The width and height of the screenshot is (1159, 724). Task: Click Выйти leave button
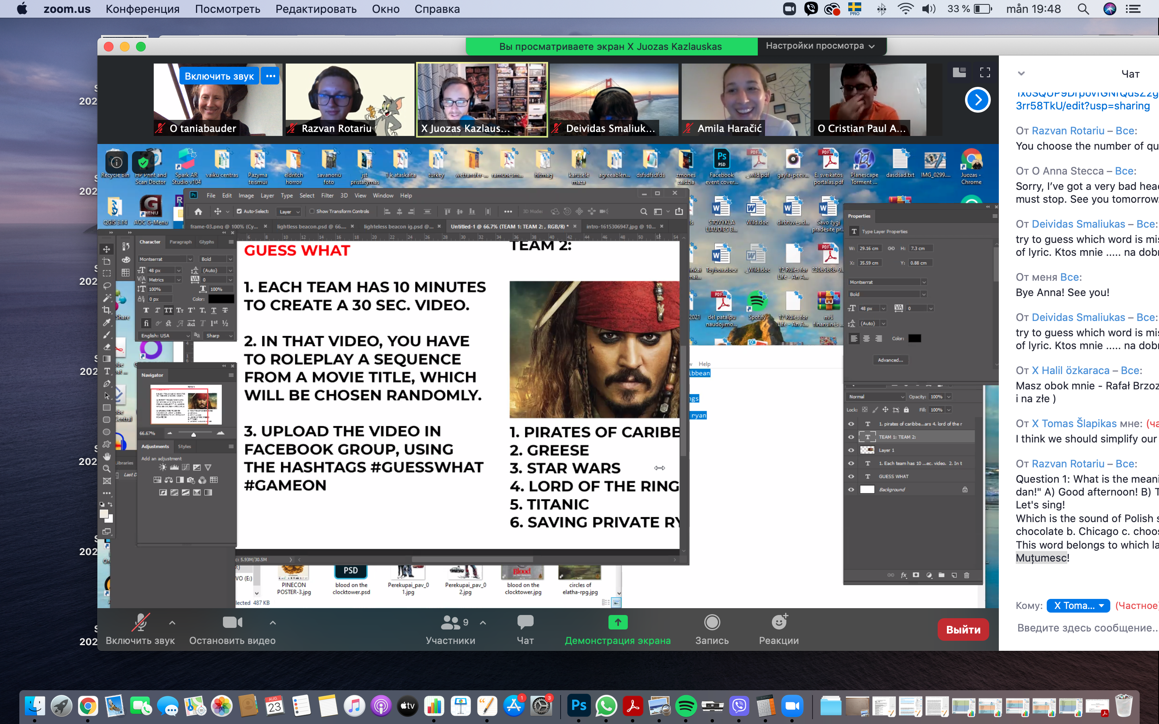[963, 629]
